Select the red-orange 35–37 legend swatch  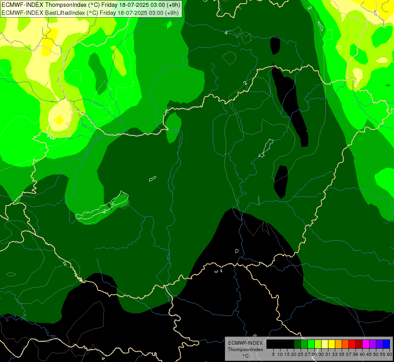pyautogui.click(x=345, y=344)
